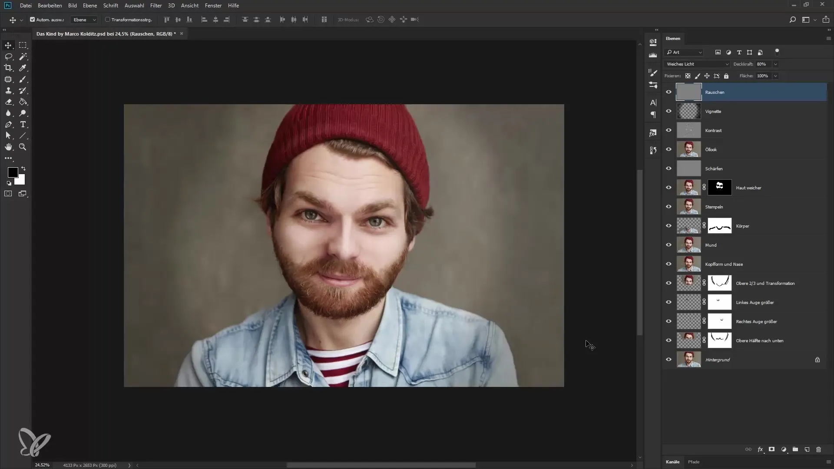Hide the Öllook layer
This screenshot has width=834, height=469.
(x=669, y=149)
